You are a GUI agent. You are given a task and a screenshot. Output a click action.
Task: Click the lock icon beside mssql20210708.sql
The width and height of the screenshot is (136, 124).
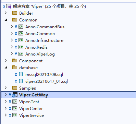(x=16, y=74)
